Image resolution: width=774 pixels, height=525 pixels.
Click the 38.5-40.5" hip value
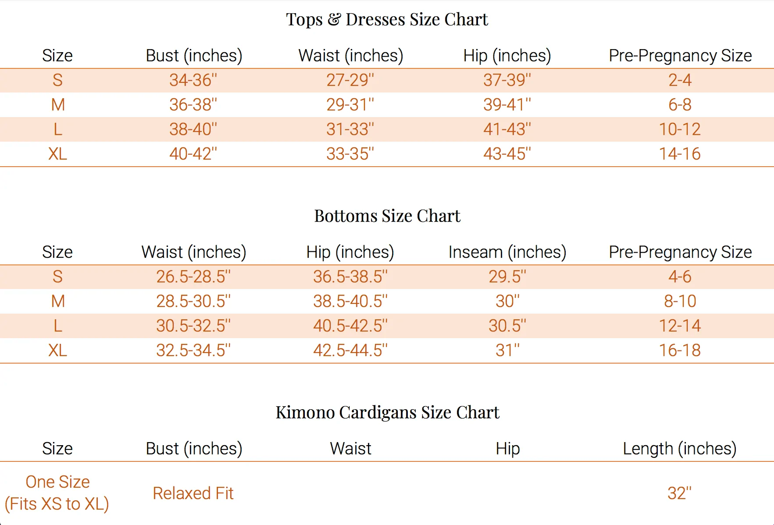350,301
